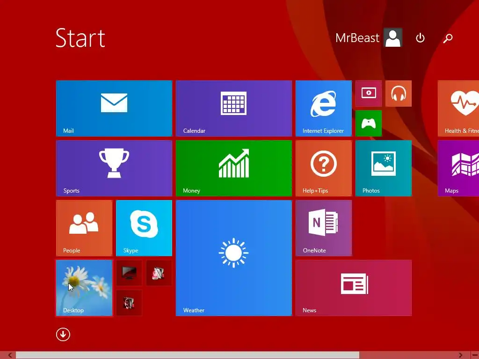Screen dimensions: 479x359
Task: Open the News tile
Action: (354, 288)
